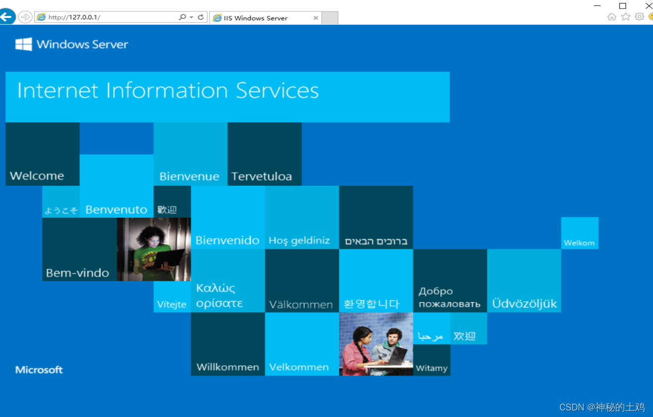
Task: Click the Microsoft logo
Action: 39,370
